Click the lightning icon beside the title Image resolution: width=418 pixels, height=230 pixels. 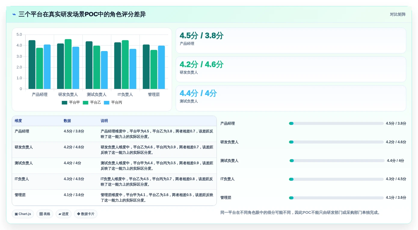click(14, 14)
